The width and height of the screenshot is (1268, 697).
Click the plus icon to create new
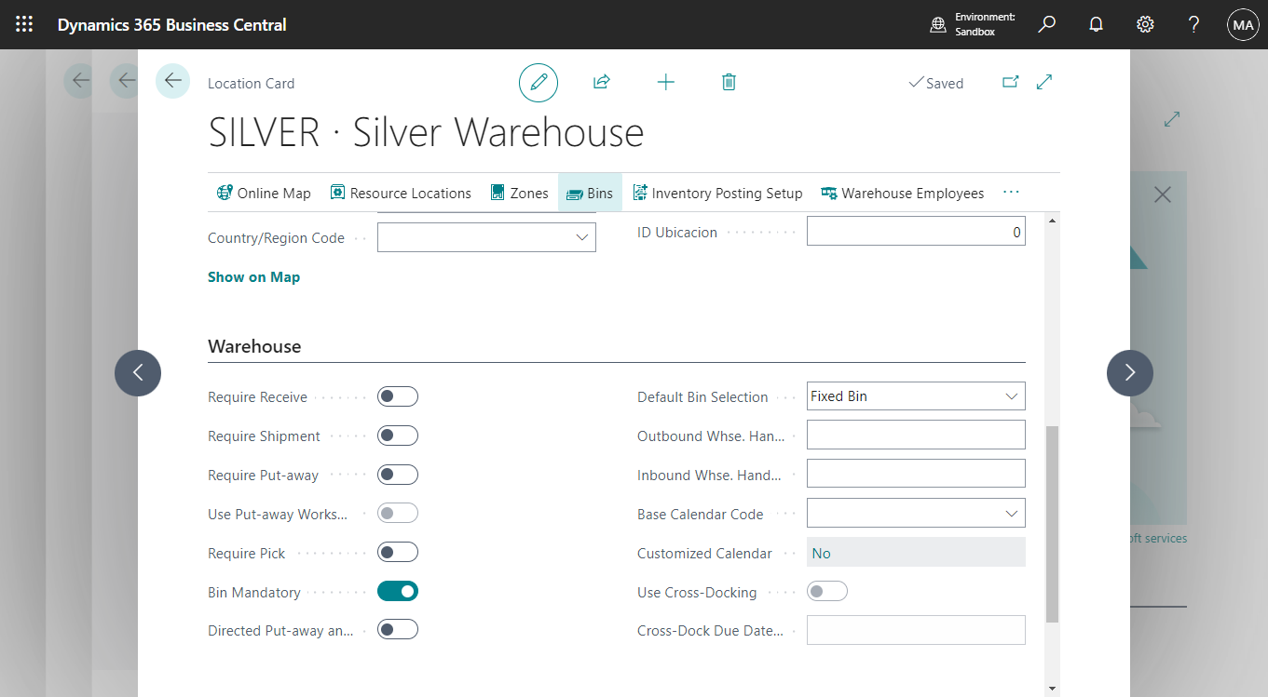(665, 83)
